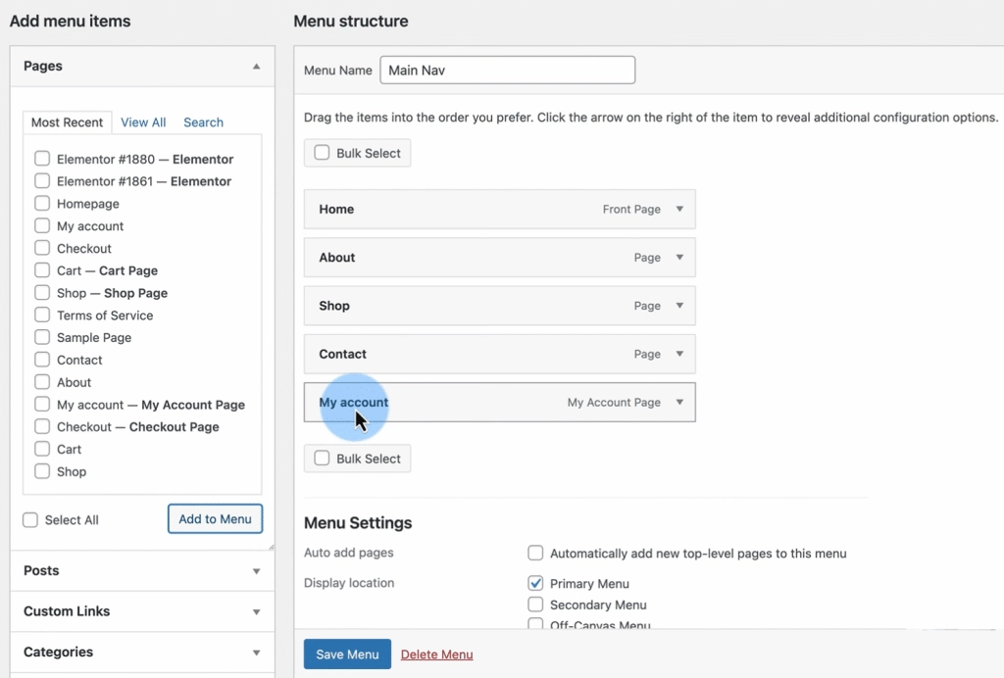Click the Delete Menu link
The image size is (1004, 678).
436,654
